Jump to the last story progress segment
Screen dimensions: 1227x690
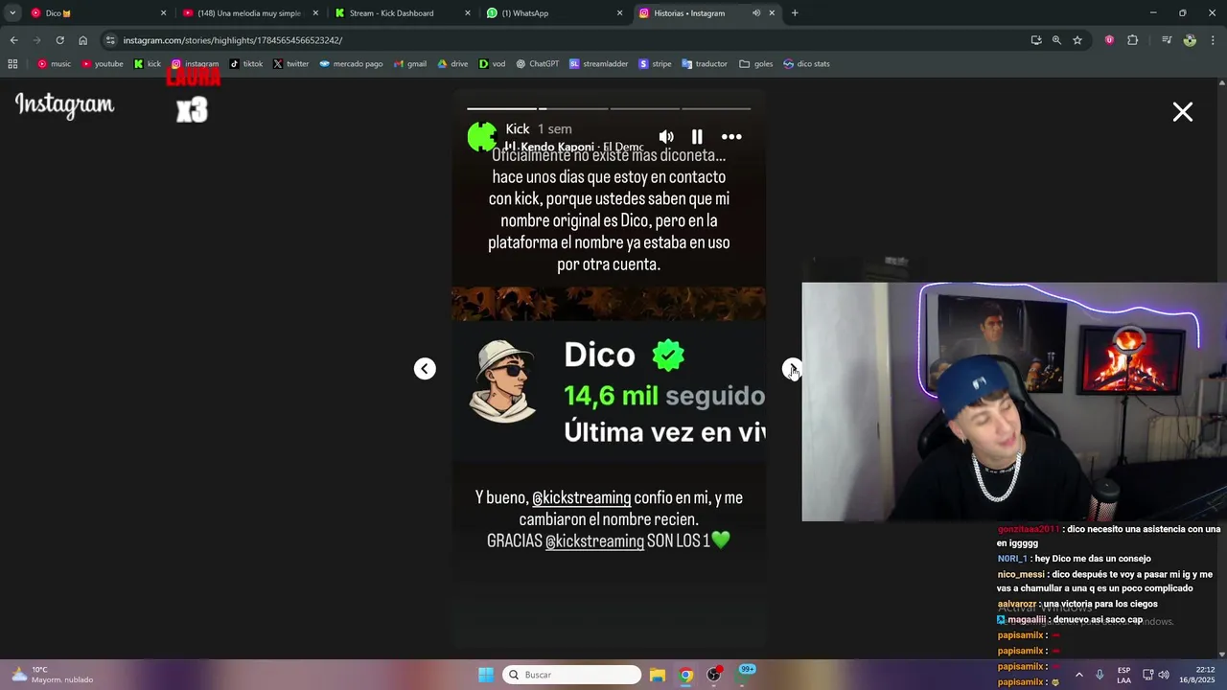coord(716,108)
